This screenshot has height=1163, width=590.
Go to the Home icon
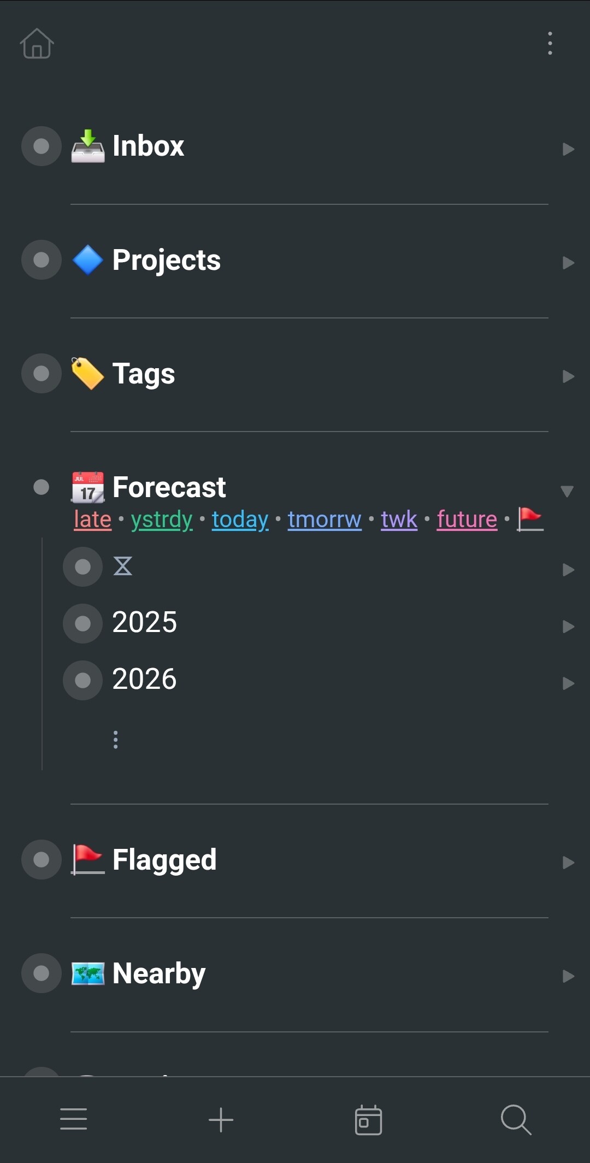37,43
